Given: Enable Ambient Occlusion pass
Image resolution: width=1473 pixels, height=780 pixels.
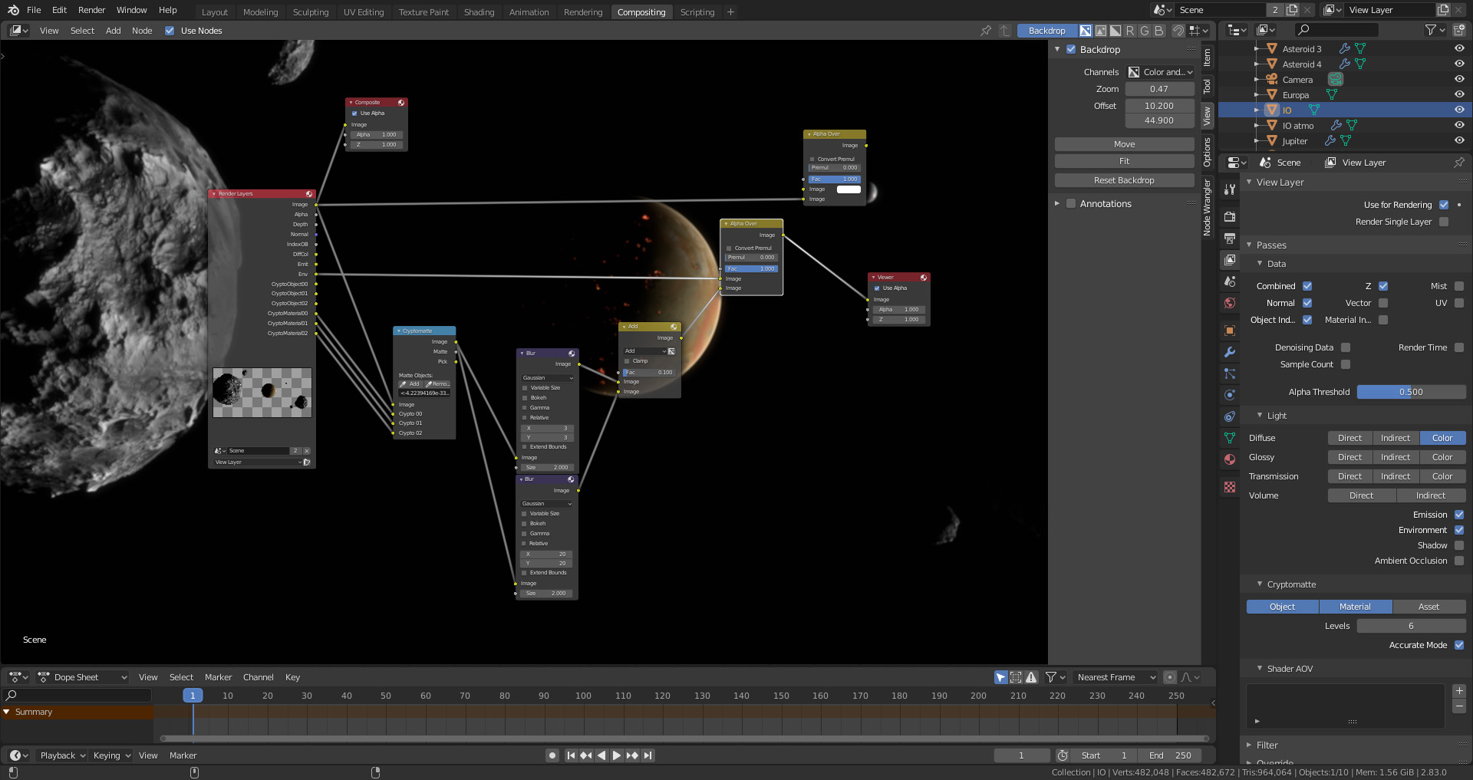Looking at the screenshot, I should [1459, 561].
